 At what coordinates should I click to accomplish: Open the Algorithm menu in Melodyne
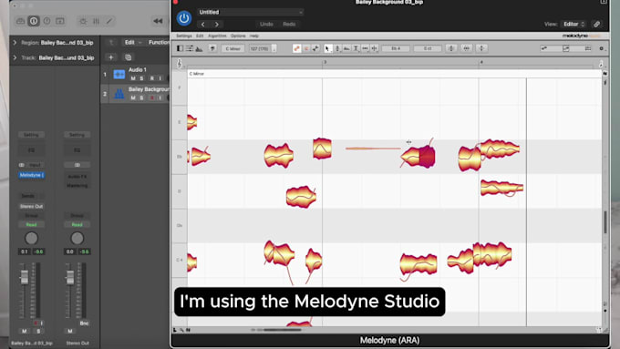point(217,36)
